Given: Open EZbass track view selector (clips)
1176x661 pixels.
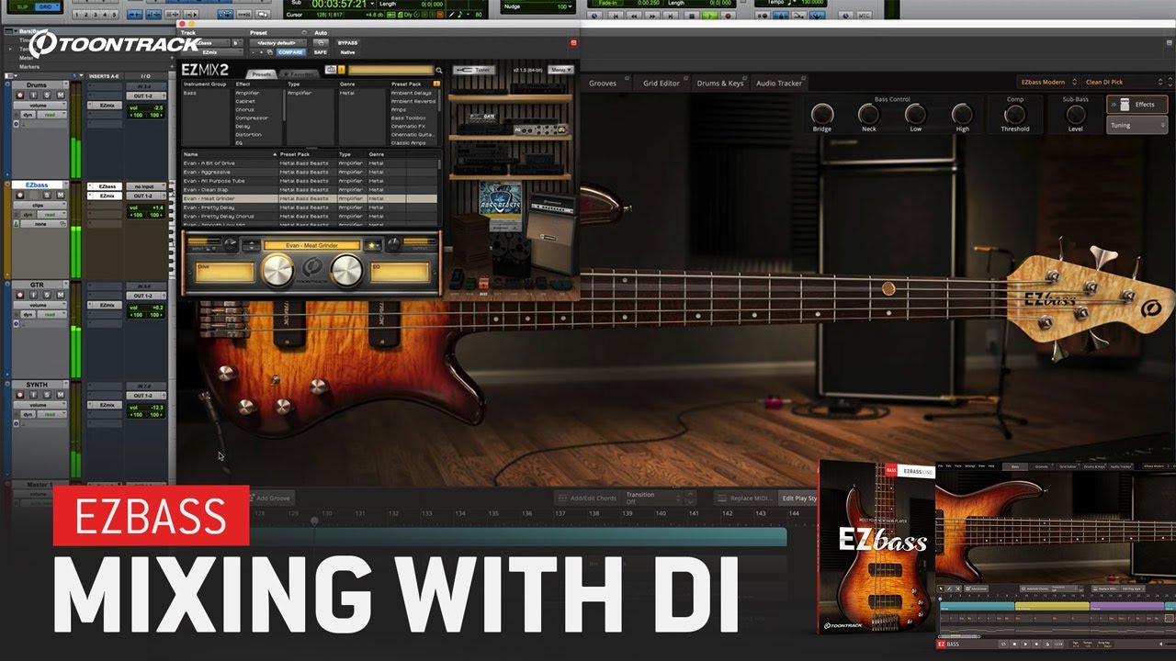Looking at the screenshot, I should 40,205.
